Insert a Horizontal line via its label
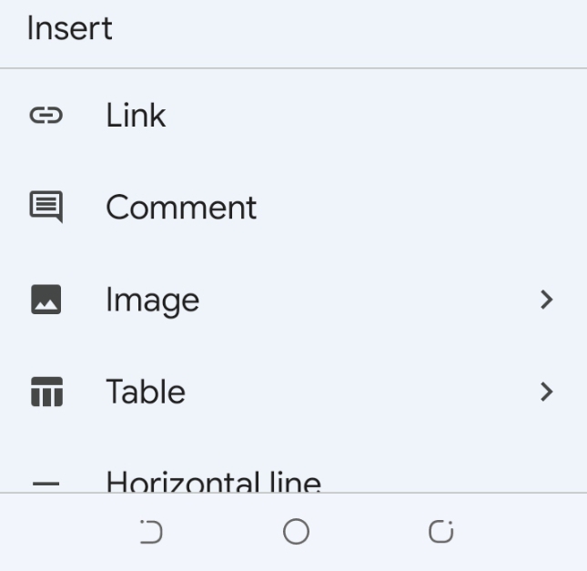The height and width of the screenshot is (571, 587). [214, 482]
